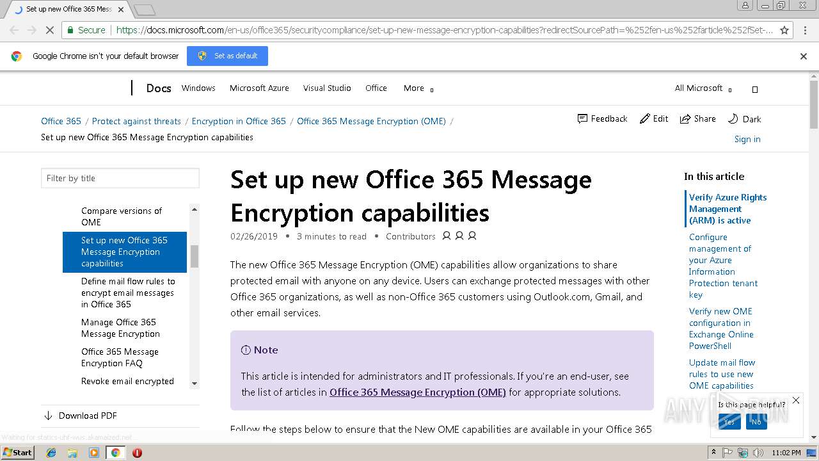Click Download PDF arrow icon

48,416
